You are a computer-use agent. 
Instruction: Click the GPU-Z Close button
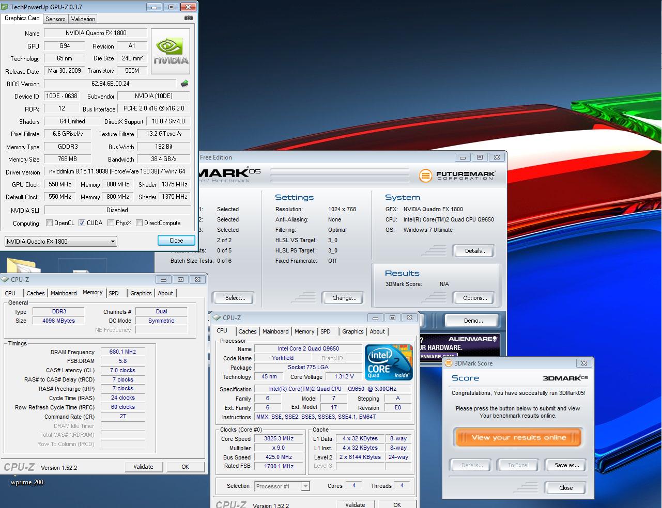176,241
